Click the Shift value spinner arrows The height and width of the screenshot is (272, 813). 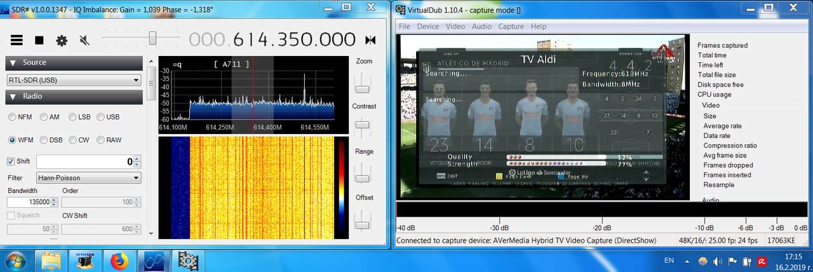point(137,161)
